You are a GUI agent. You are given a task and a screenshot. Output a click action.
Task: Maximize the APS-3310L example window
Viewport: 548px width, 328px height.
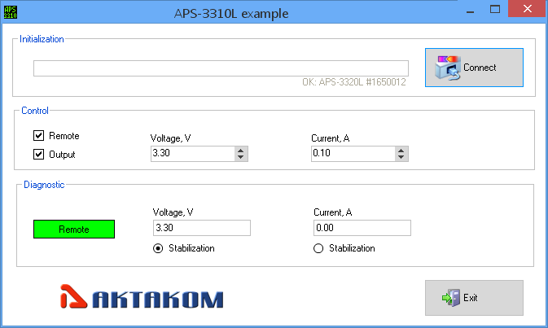tap(495, 10)
